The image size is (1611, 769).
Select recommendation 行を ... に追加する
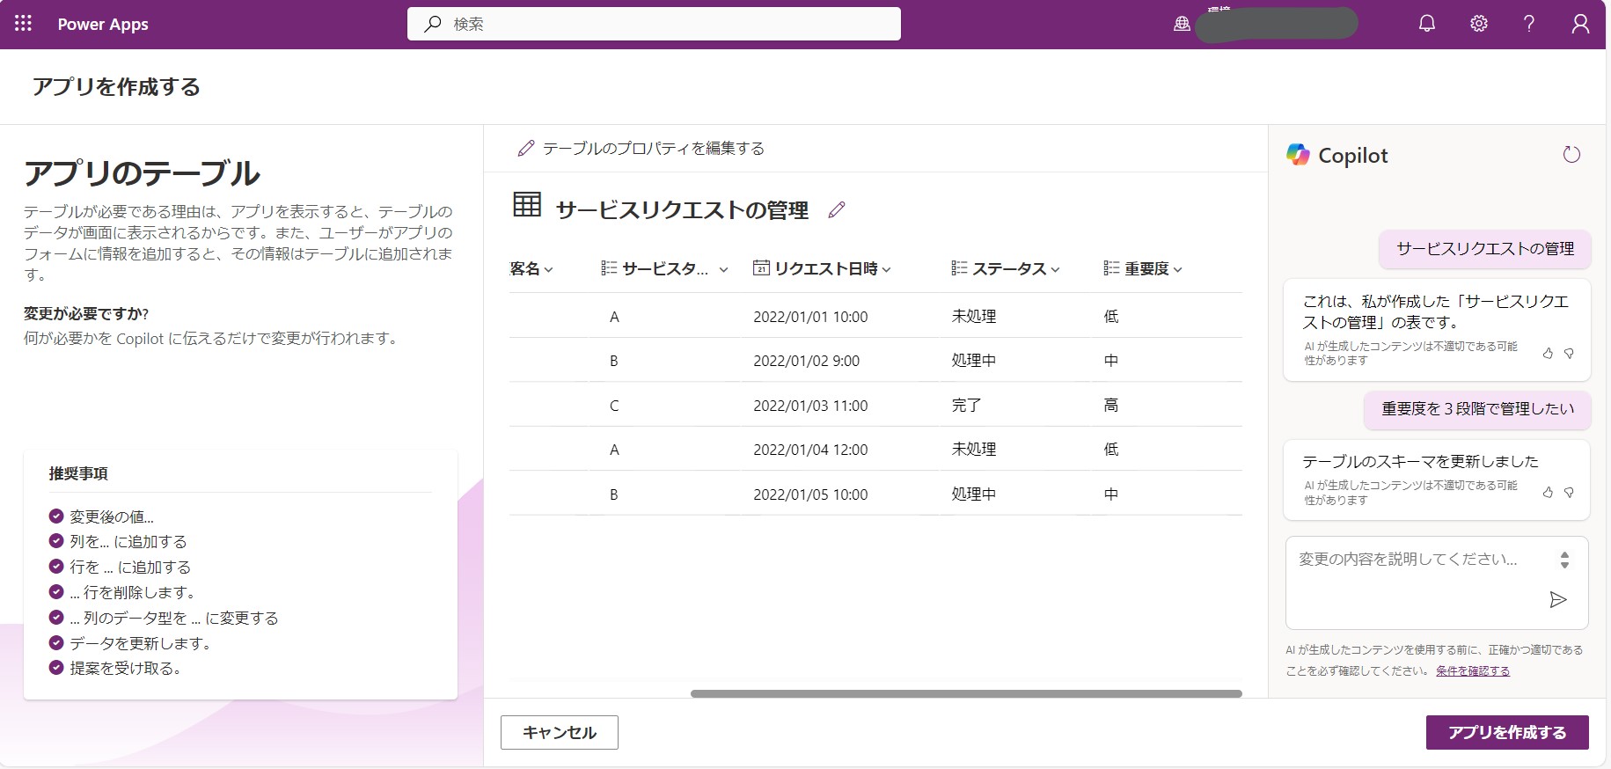point(130,568)
